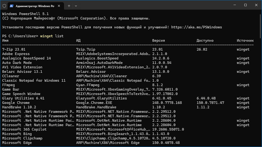The height and width of the screenshot is (147, 262).
Task: Close the terminal window
Action: (x=256, y=5)
